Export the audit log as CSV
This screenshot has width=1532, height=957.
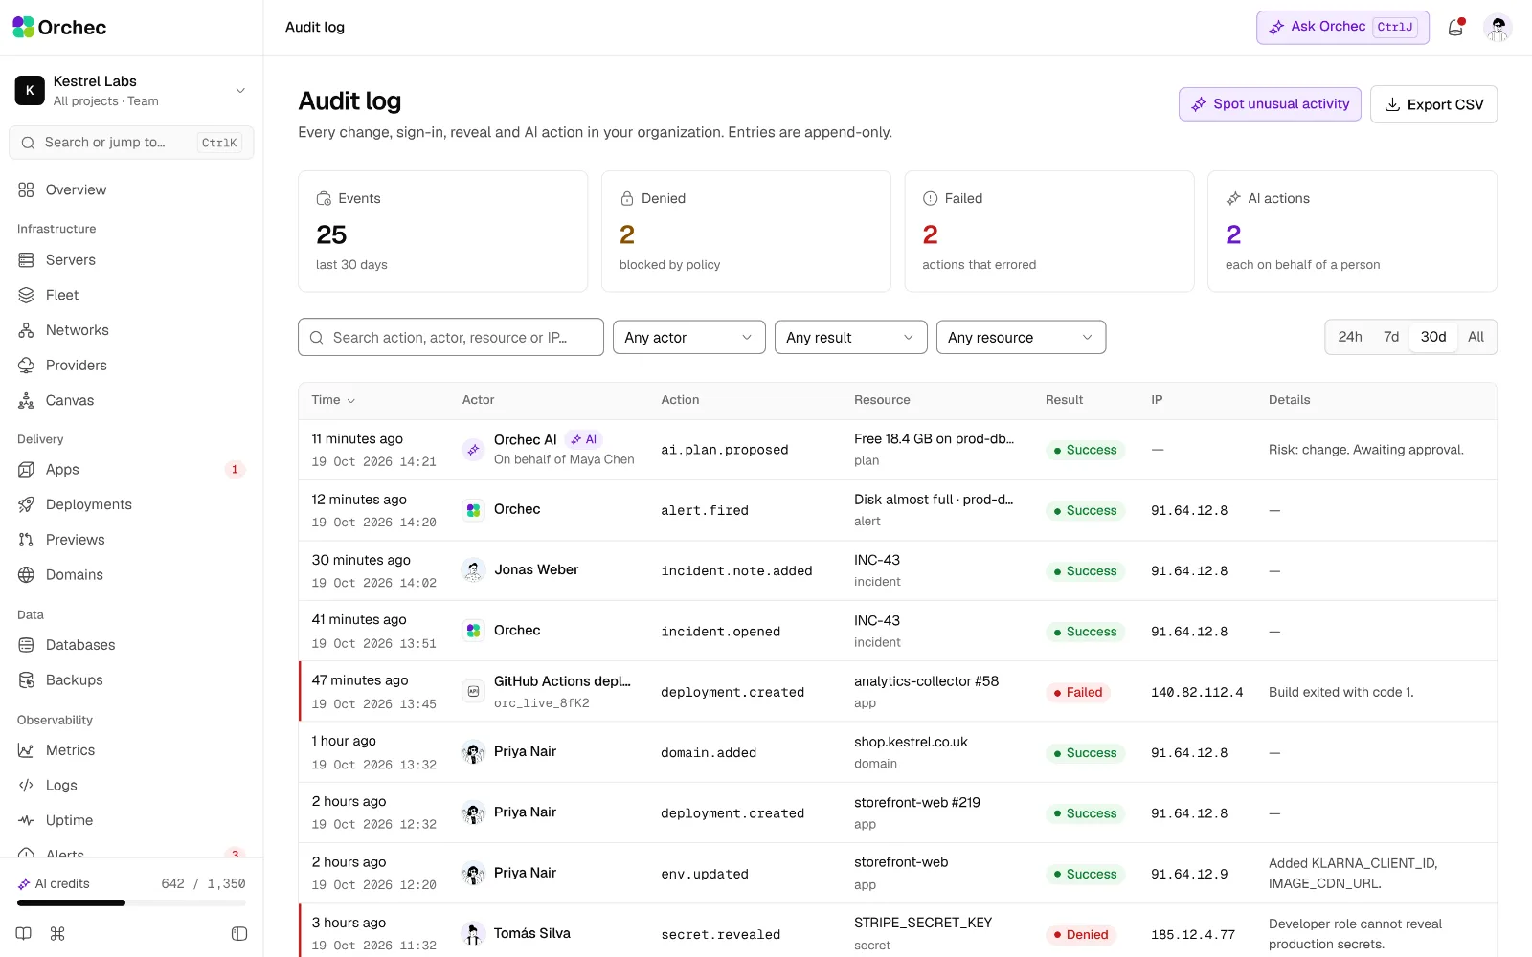click(x=1433, y=104)
